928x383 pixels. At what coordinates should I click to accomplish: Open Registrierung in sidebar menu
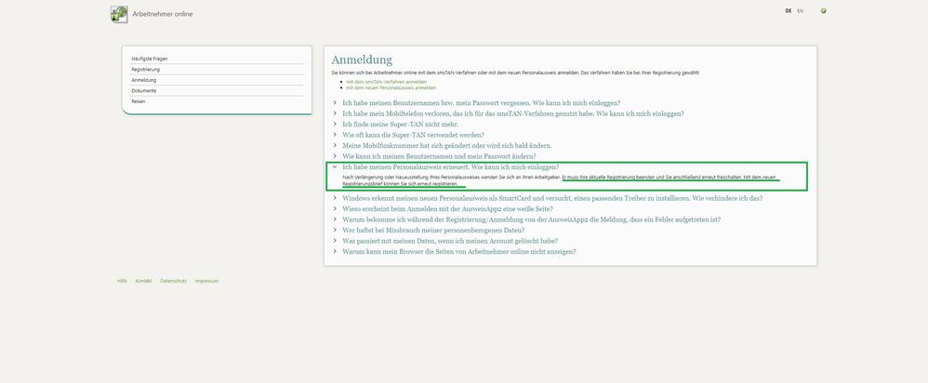pos(148,69)
